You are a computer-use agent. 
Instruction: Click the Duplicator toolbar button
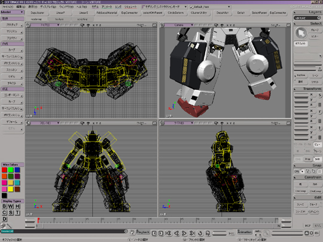point(38,13)
